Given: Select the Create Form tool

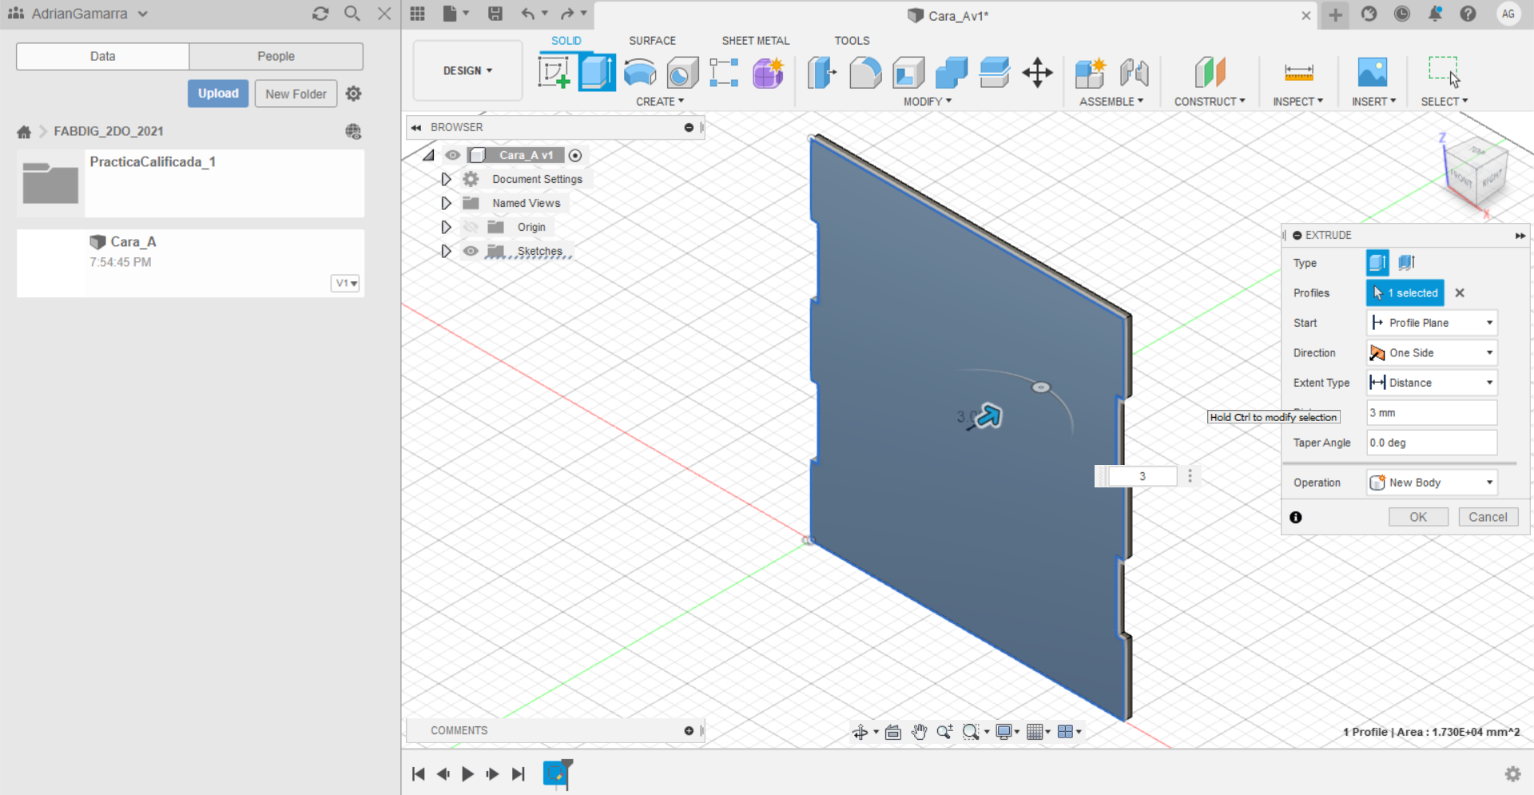Looking at the screenshot, I should (768, 73).
